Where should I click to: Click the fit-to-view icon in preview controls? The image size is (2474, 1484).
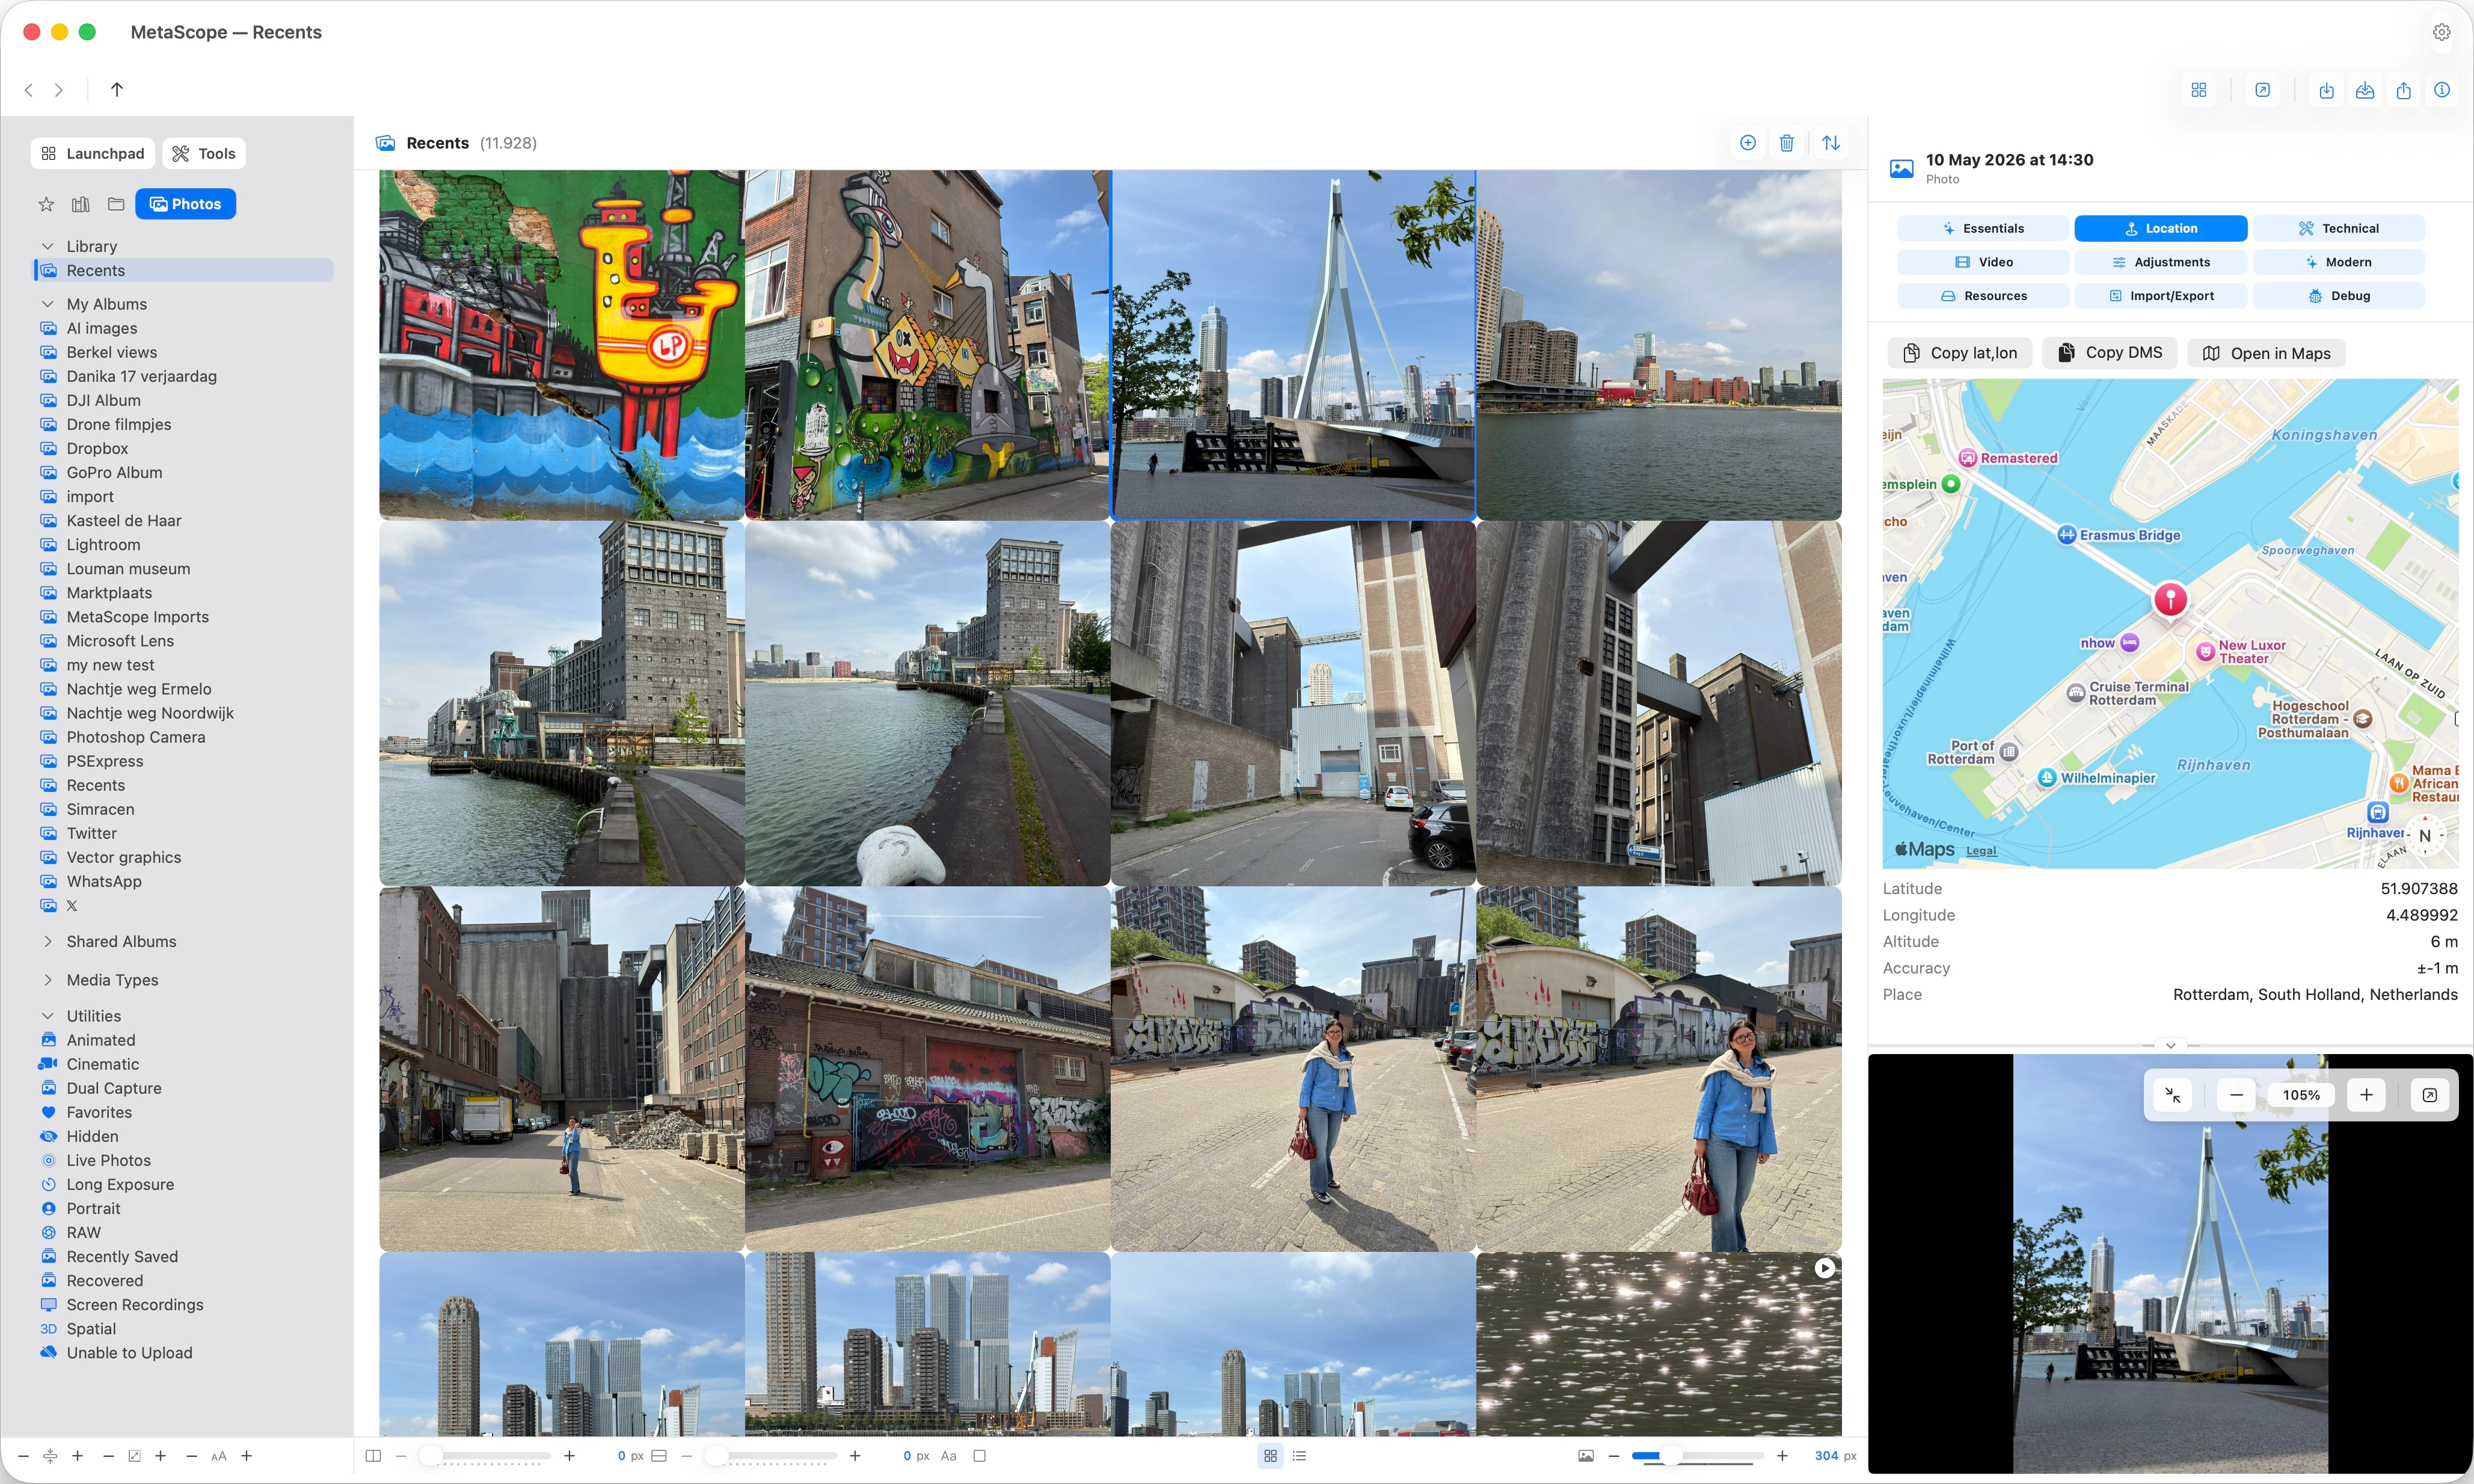point(2172,1095)
